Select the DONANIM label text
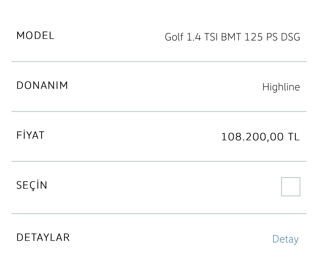The height and width of the screenshot is (279, 318). coord(42,85)
